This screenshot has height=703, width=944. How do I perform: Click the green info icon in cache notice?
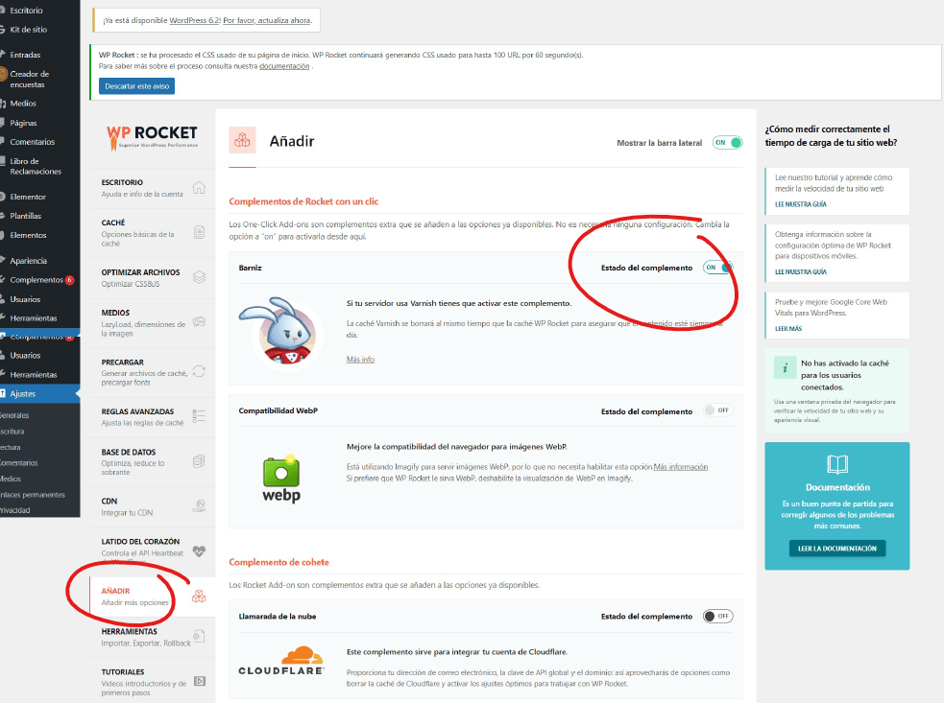(785, 366)
